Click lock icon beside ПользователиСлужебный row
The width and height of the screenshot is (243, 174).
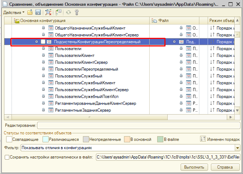43,76
